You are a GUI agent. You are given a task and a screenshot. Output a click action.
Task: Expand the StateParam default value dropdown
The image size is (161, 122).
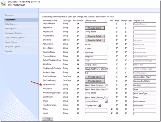(x=107, y=97)
